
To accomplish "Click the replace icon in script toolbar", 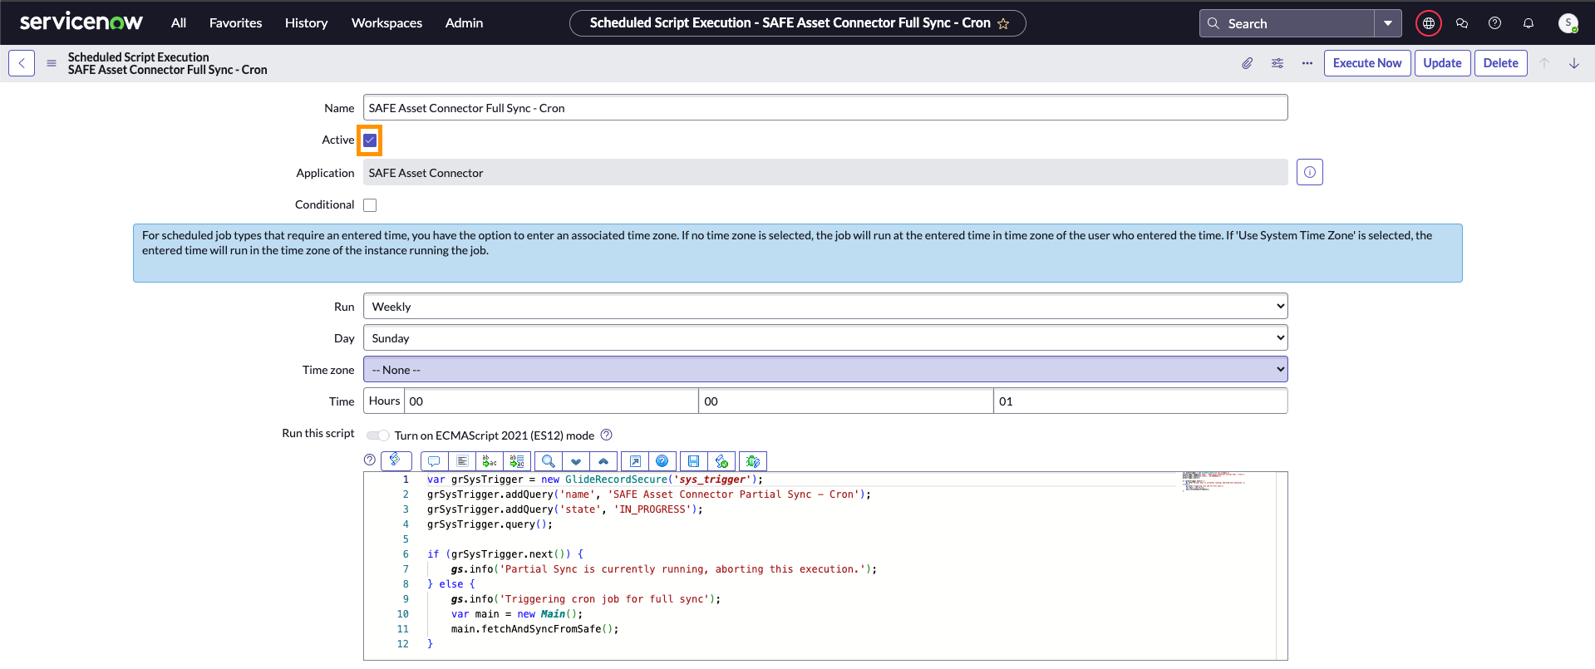I will (x=490, y=461).
